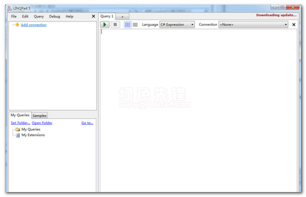Screen dimensions: 306x197
Task: Close the left panel with the X
Action: pyautogui.click(x=93, y=16)
